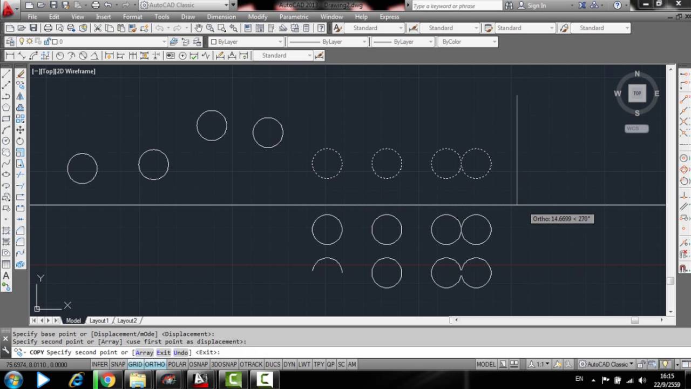Open Internet Explorer from the taskbar
Screen dimensions: 691x389
[x=76, y=380]
